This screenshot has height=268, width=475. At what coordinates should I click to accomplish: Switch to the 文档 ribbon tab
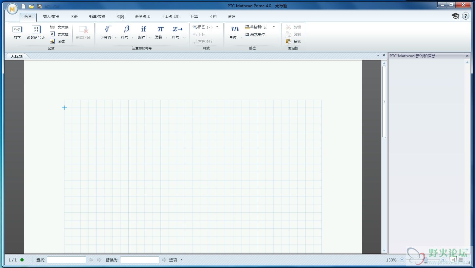tap(213, 17)
